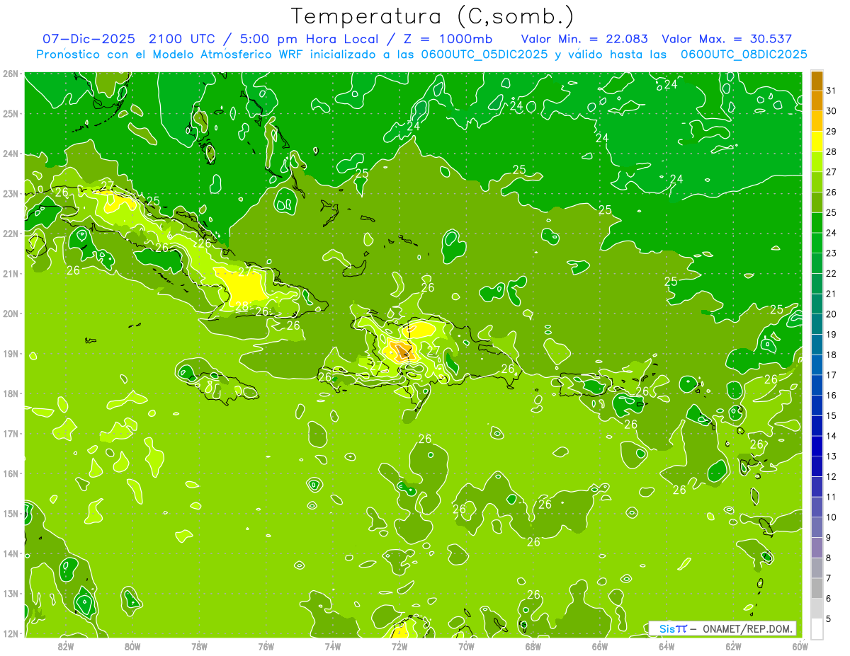
Task: Click the '64W' longitude axis label
Action: [x=667, y=646]
